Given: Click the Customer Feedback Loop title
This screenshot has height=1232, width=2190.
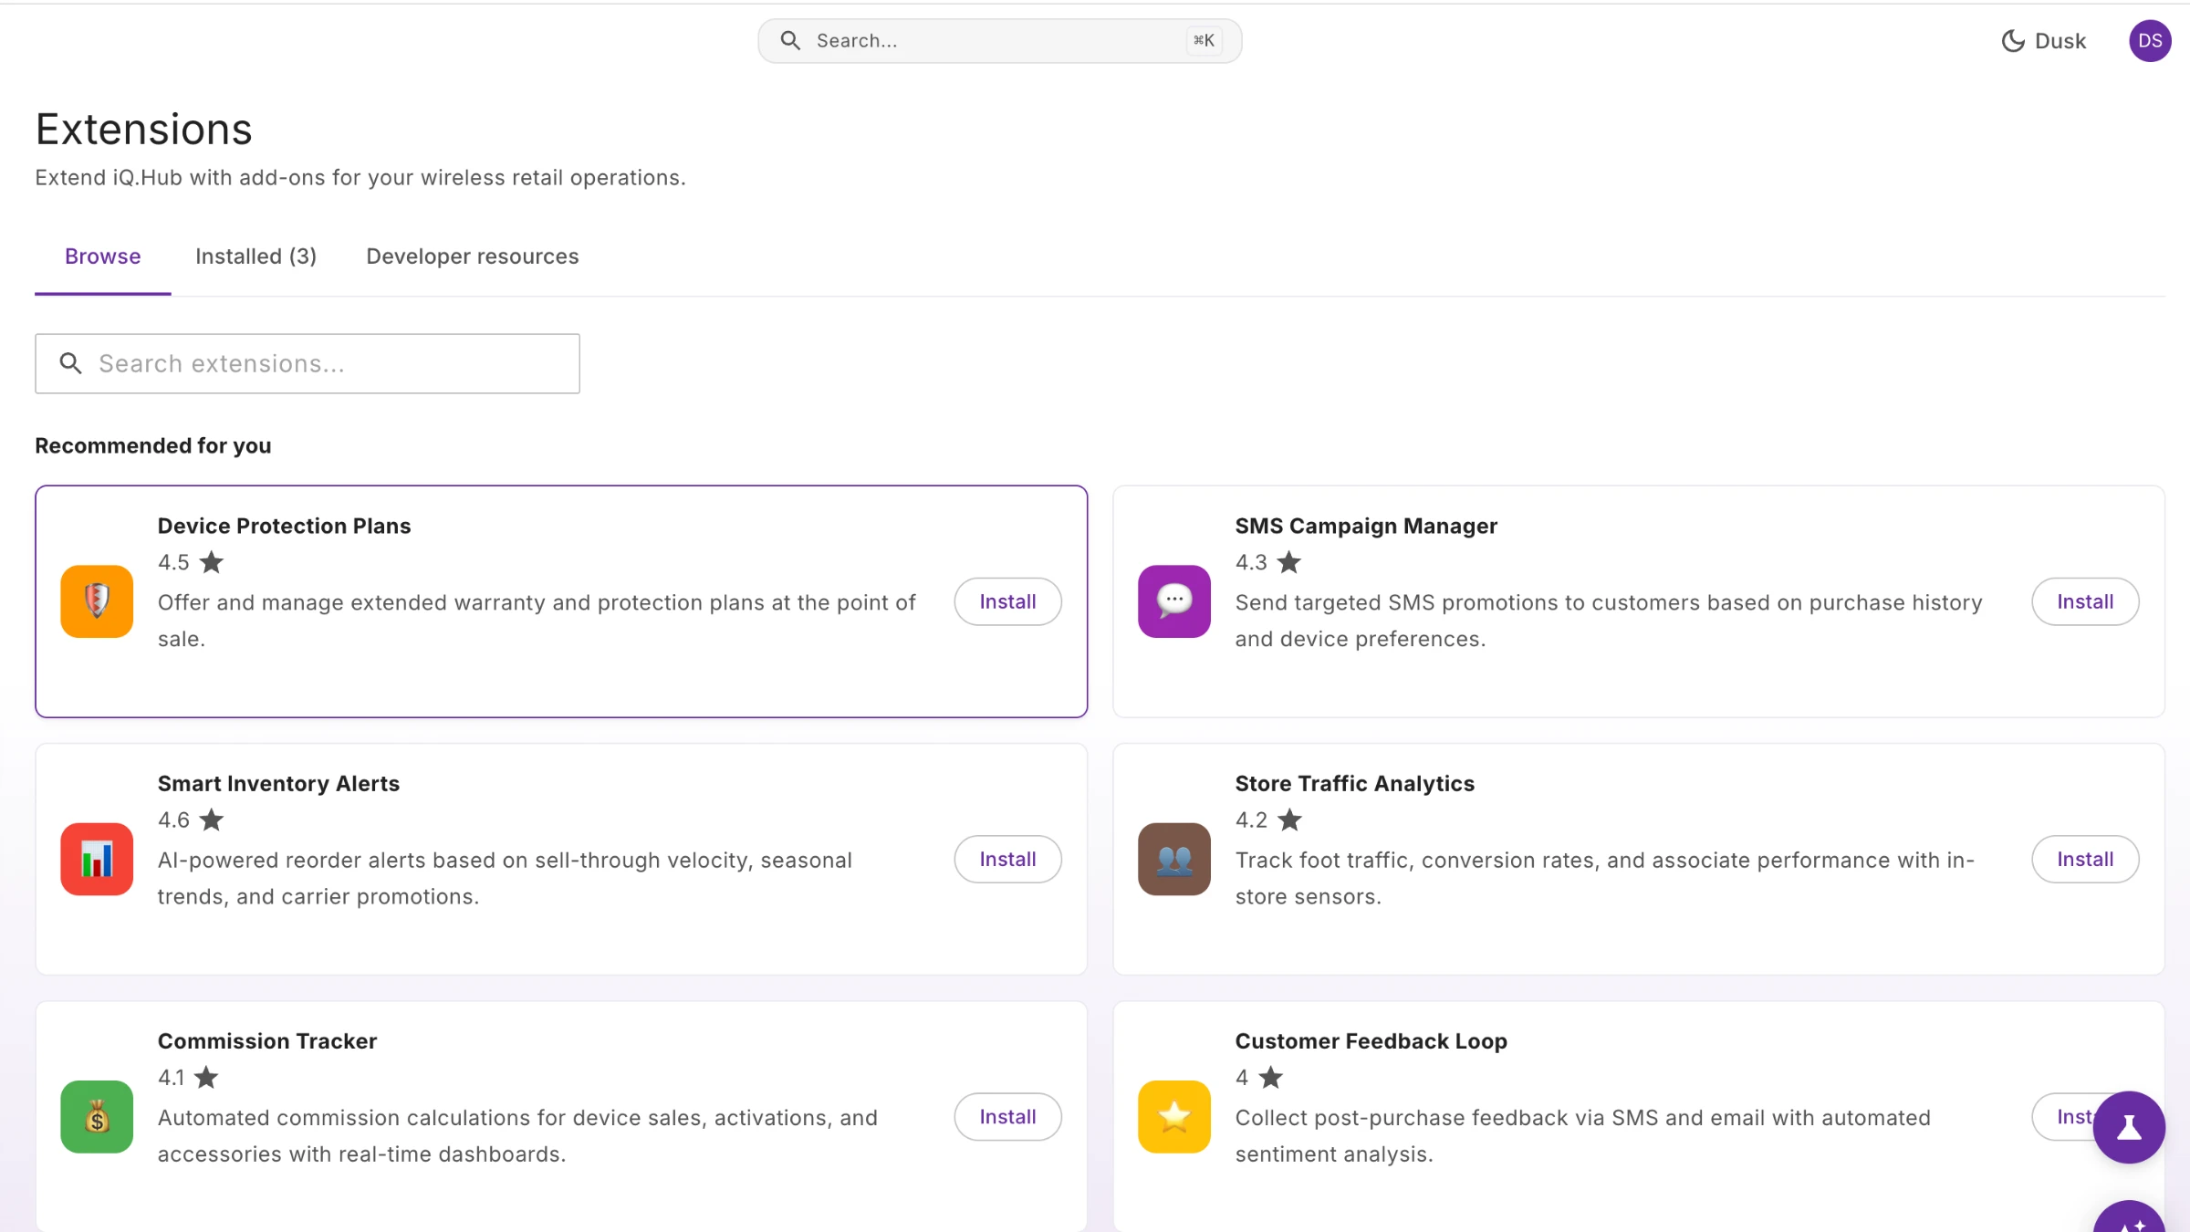Looking at the screenshot, I should coord(1371,1040).
